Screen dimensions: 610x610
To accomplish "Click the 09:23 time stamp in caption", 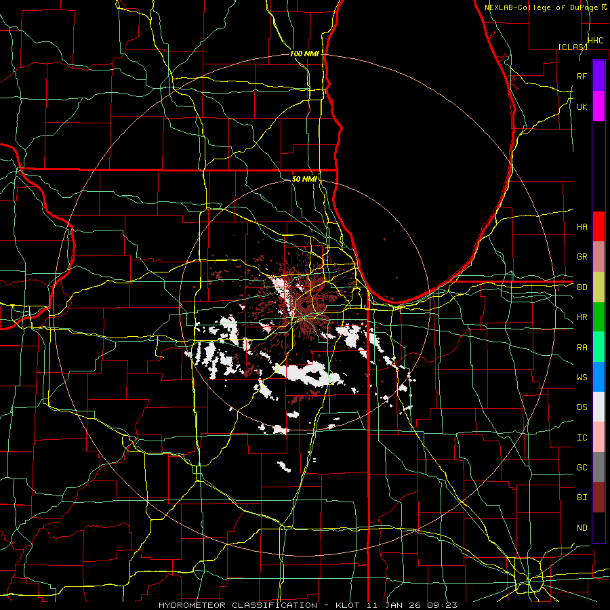I will (x=443, y=605).
